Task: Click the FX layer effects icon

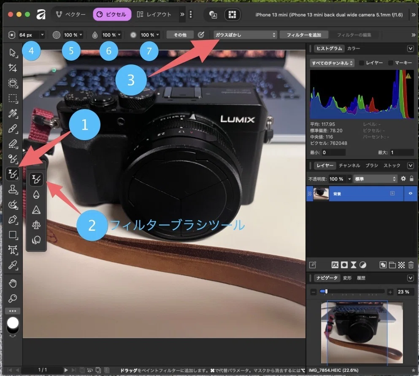Action: click(x=335, y=265)
